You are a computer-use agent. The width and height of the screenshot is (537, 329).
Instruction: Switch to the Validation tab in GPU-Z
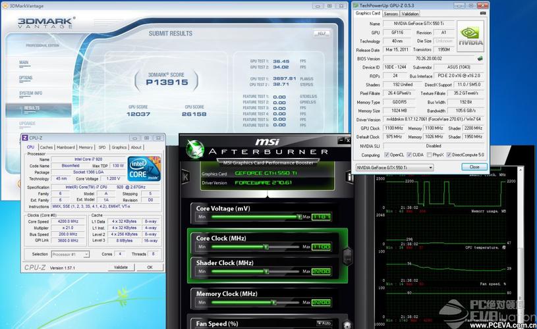click(410, 14)
